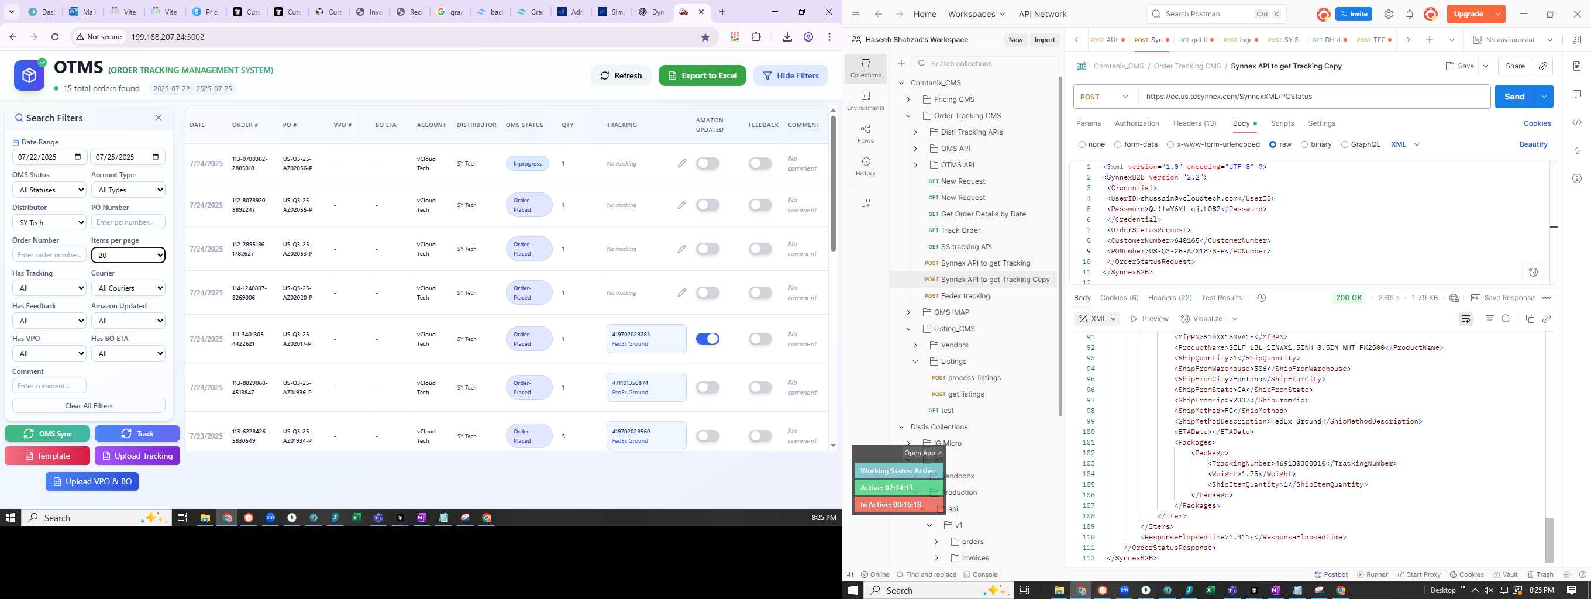Toggle Amazon Updated for order 113-0780382-2885010
The height and width of the screenshot is (599, 1591).
708,164
